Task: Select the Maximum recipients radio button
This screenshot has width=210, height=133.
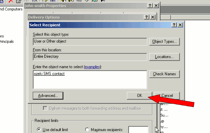Action: (87, 130)
